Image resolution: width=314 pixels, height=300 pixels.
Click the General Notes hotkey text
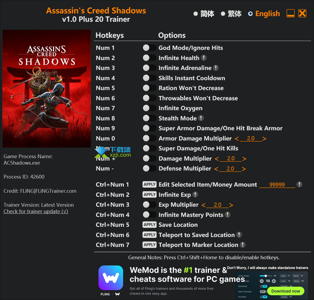coord(204,257)
